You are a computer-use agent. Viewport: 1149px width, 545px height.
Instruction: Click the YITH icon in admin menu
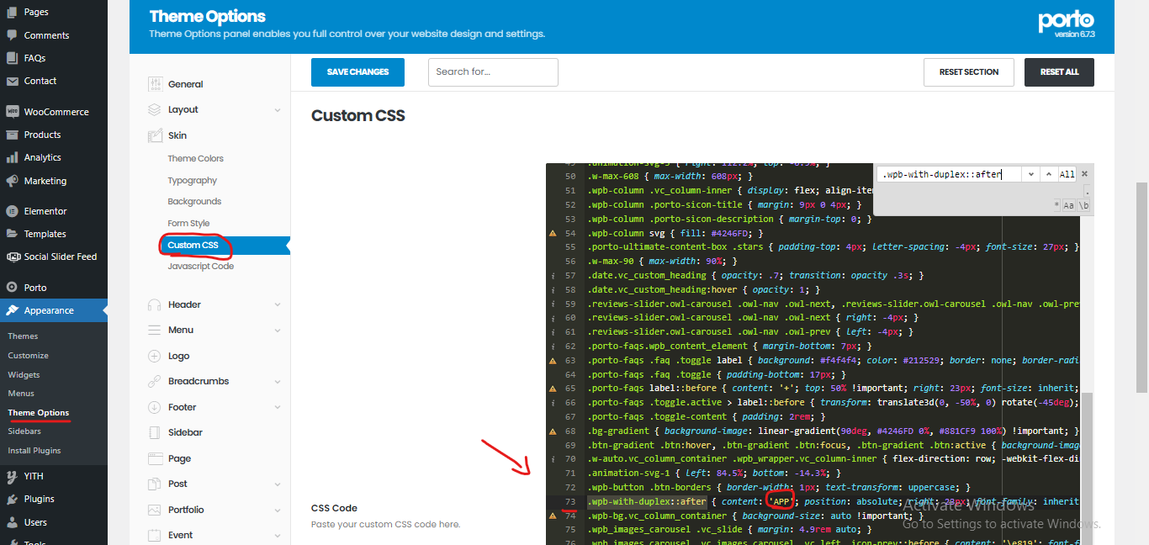(12, 476)
